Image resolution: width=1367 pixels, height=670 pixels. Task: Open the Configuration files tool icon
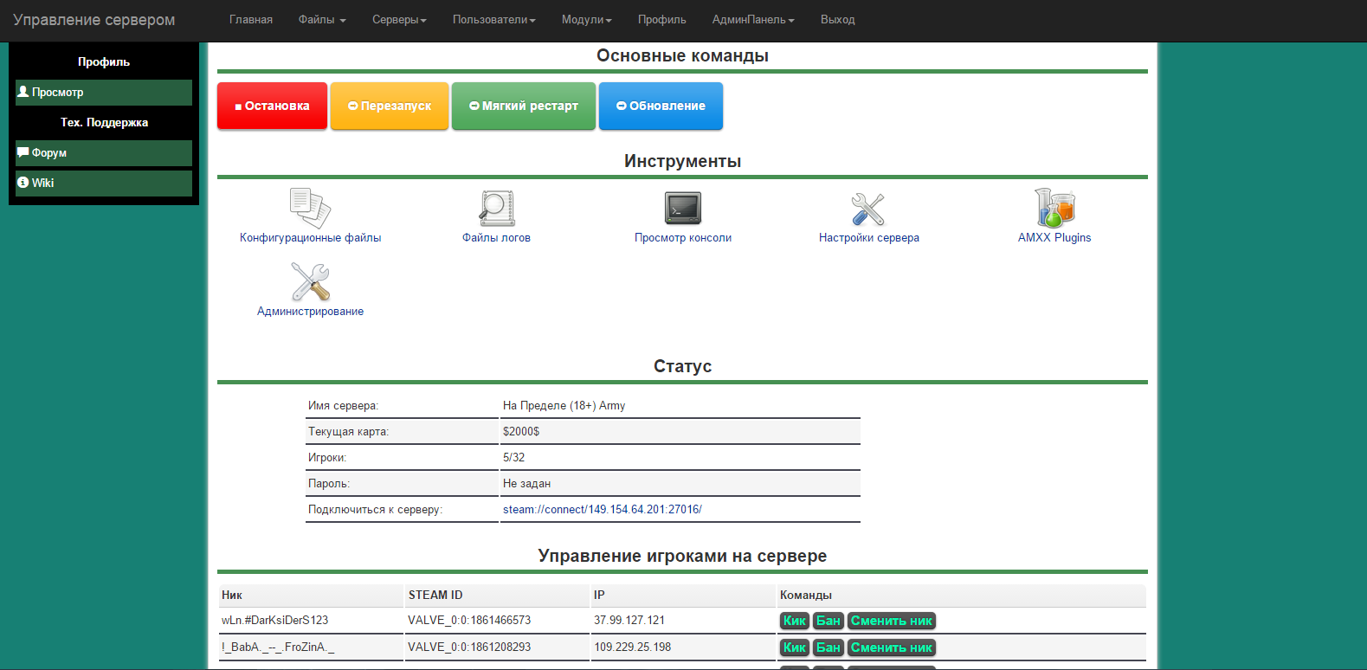pyautogui.click(x=310, y=208)
